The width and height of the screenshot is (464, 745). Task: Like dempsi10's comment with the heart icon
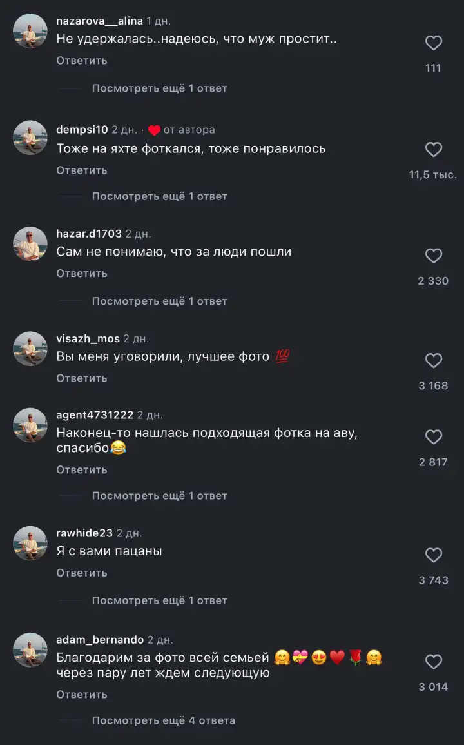(434, 149)
